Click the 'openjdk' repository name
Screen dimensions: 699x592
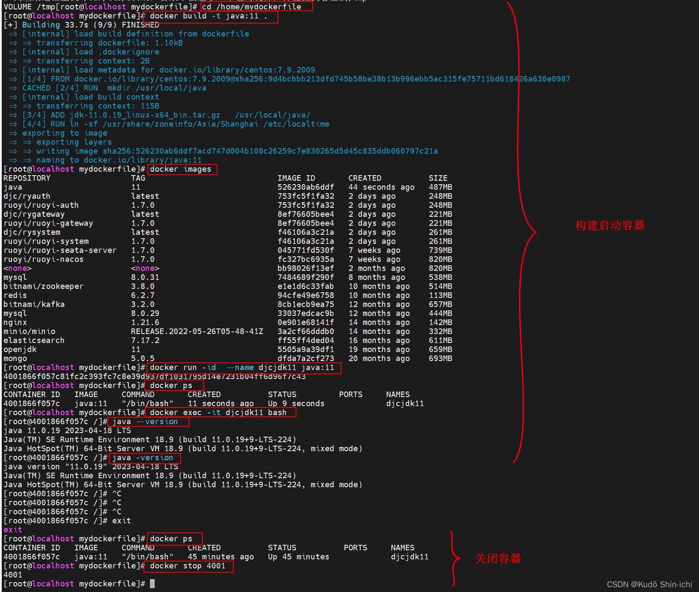tap(20, 349)
